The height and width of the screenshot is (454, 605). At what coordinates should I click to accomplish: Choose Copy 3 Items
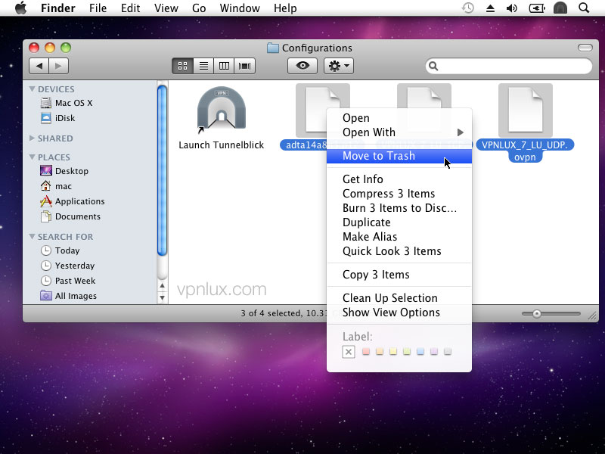point(399,275)
